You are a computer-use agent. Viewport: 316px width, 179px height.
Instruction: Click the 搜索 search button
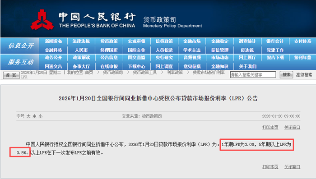(286, 75)
